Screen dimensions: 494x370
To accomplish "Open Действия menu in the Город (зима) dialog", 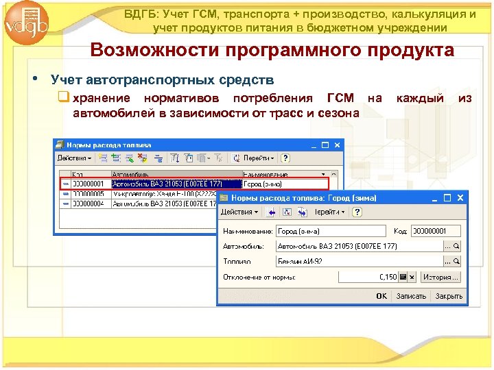I will pyautogui.click(x=239, y=212).
